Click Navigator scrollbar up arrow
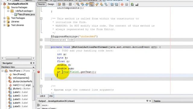Image resolution: width=193 pixels, height=109 pixels. (33, 71)
